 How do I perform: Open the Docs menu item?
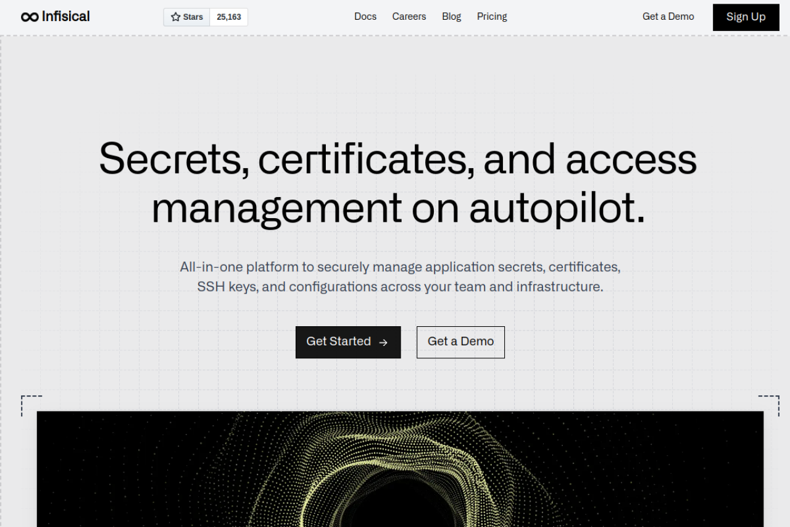[x=365, y=17]
